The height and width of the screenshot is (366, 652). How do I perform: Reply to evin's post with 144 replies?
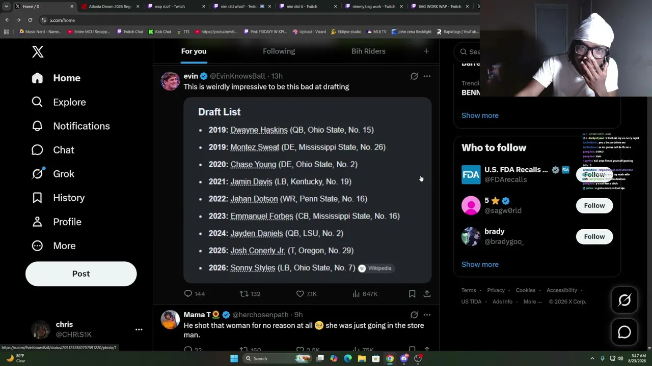click(x=194, y=294)
